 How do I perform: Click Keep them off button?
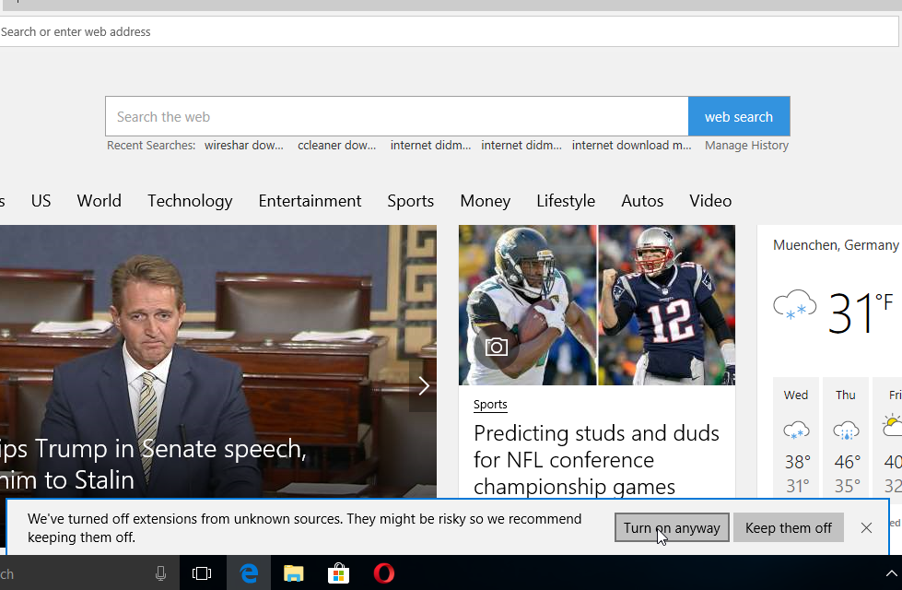pyautogui.click(x=789, y=528)
